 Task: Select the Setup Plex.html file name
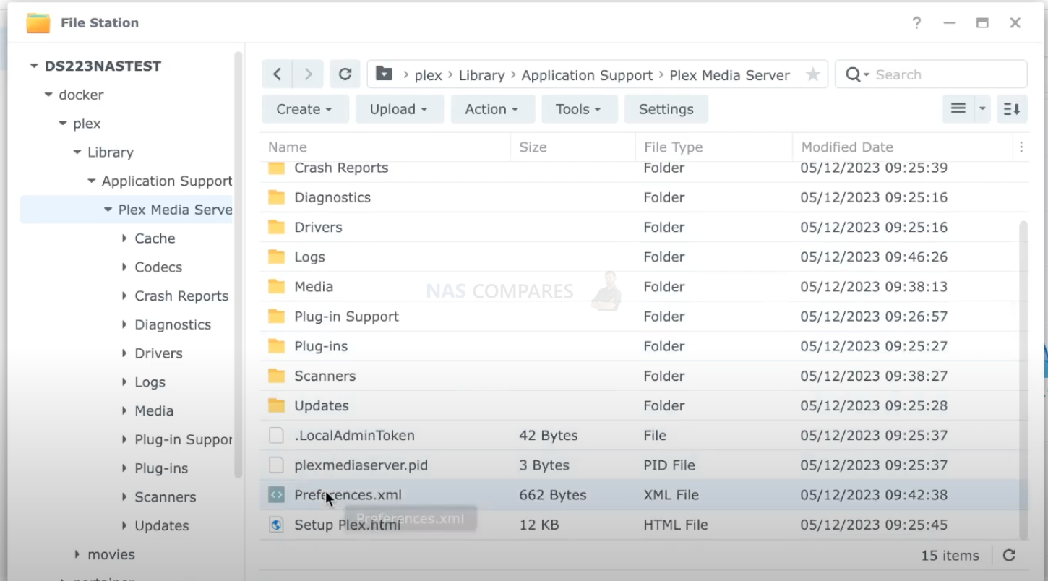[347, 525]
